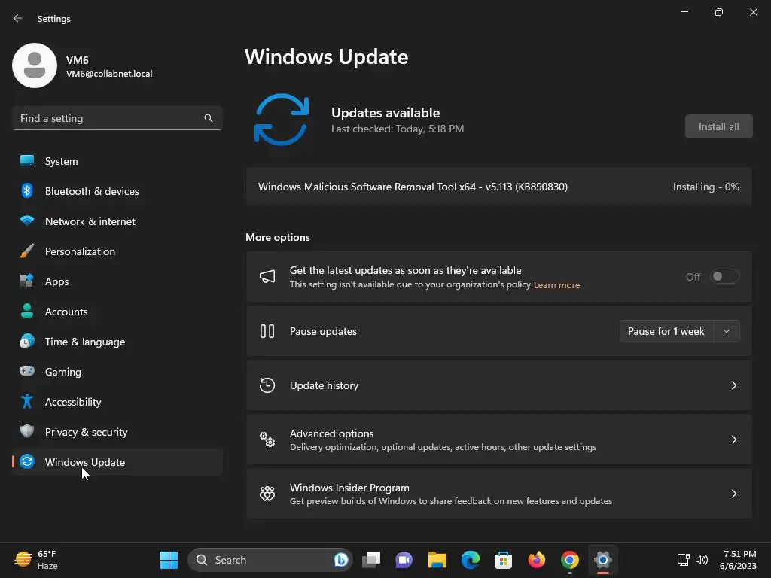This screenshot has height=578, width=771.
Task: Click the taskbar Search box
Action: (x=270, y=560)
